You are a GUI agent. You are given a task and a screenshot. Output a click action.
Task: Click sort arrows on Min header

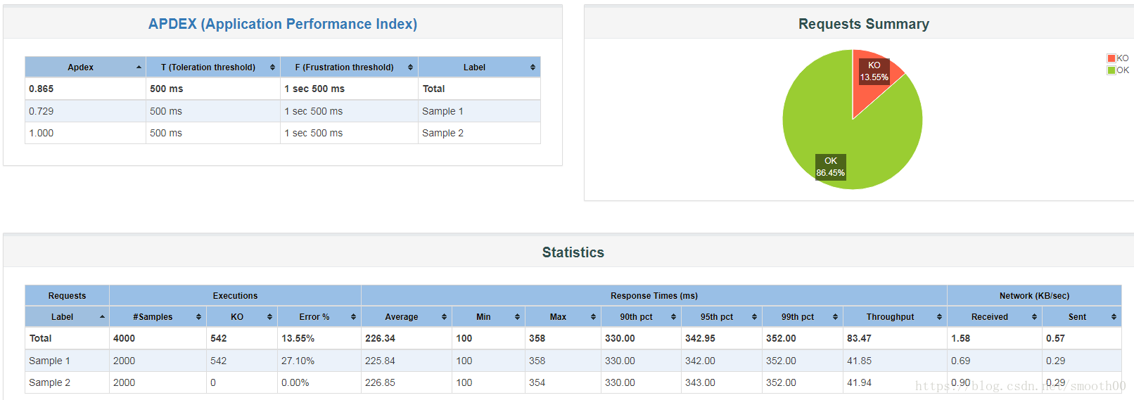click(517, 317)
